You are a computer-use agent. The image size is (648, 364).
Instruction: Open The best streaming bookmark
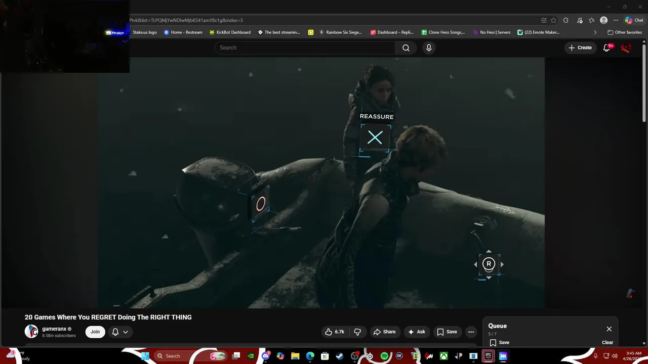279,32
